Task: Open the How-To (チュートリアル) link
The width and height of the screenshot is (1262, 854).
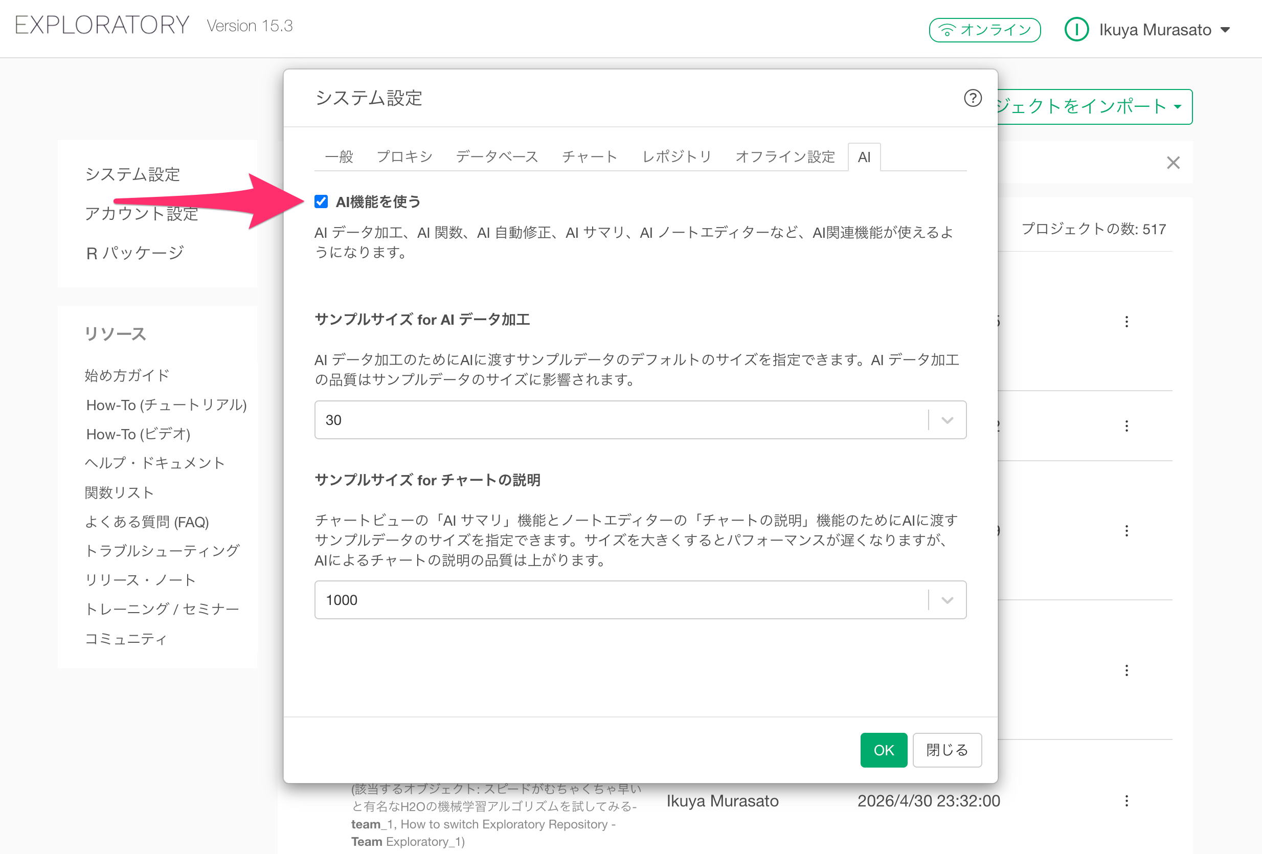Action: pyautogui.click(x=166, y=404)
